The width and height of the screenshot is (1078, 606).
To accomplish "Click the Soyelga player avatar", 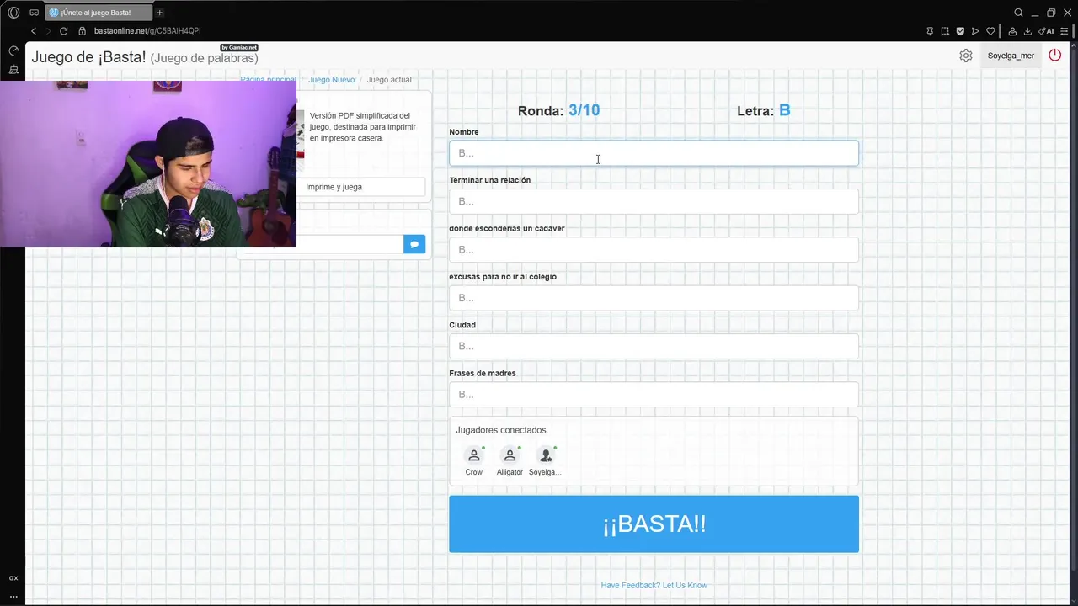I will click(546, 455).
